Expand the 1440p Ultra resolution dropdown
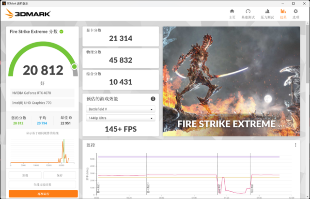The width and height of the screenshot is (310, 199). coord(121,118)
